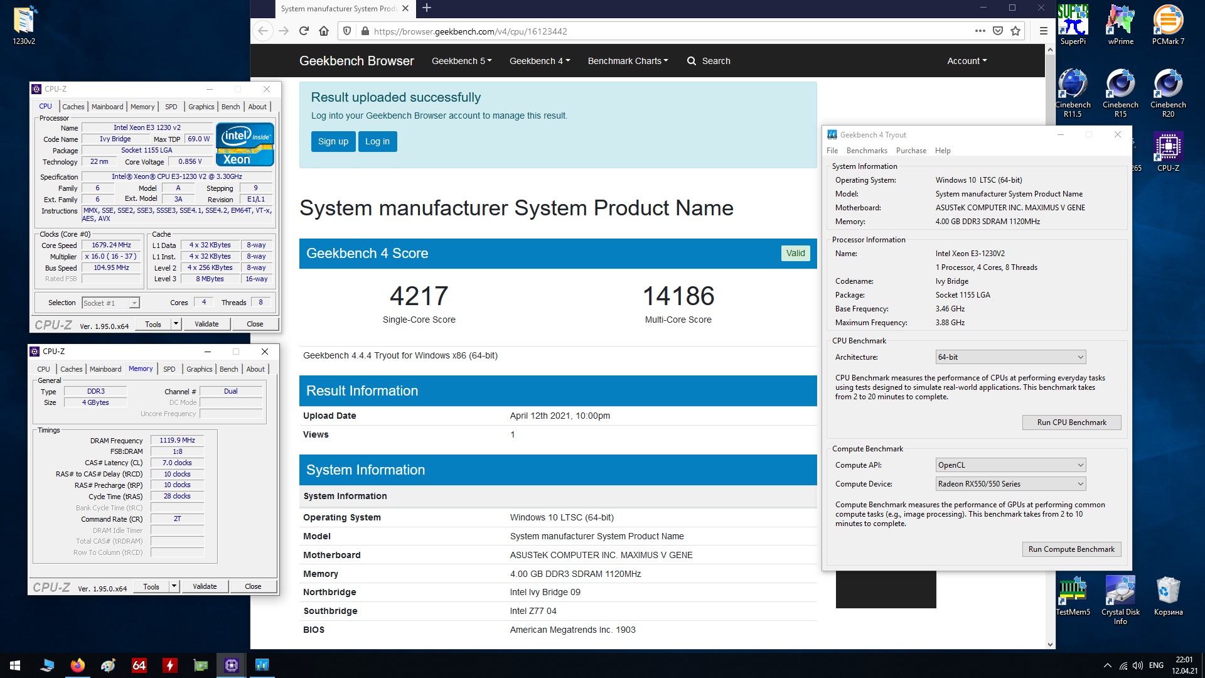This screenshot has height=678, width=1205.
Task: Click the Pocket save icon in address bar
Action: (998, 31)
